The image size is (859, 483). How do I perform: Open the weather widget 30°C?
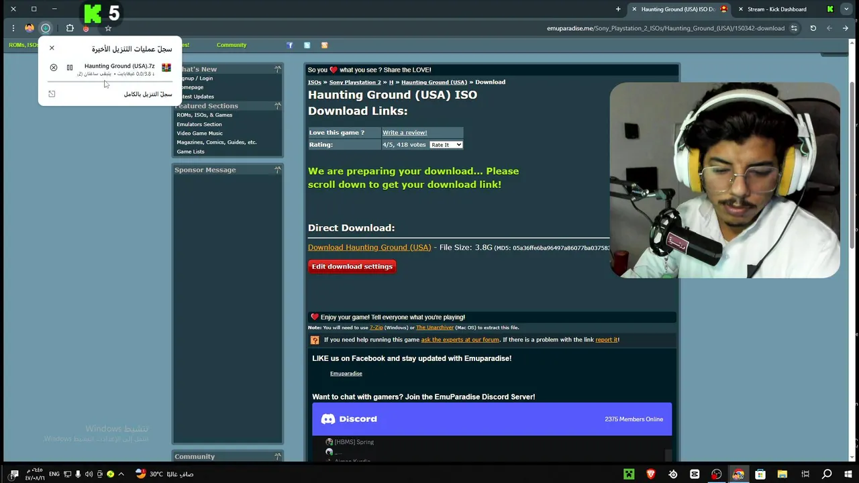pyautogui.click(x=164, y=474)
